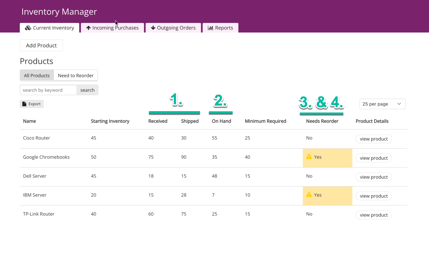Viewport: 429px width, 256px height.
Task: Click the Add Product button
Action: [41, 45]
